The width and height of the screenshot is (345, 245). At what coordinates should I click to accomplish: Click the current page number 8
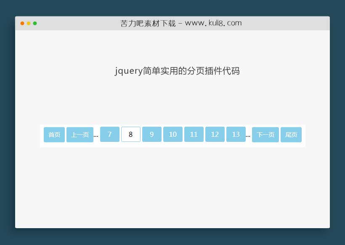131,134
